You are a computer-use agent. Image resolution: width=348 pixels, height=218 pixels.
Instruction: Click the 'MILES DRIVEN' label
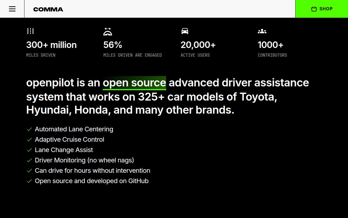(41, 55)
